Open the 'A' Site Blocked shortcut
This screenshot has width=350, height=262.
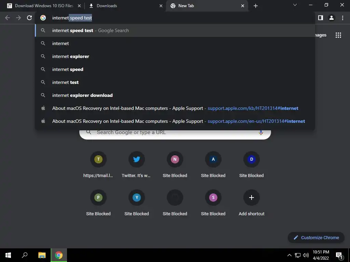pyautogui.click(x=213, y=165)
